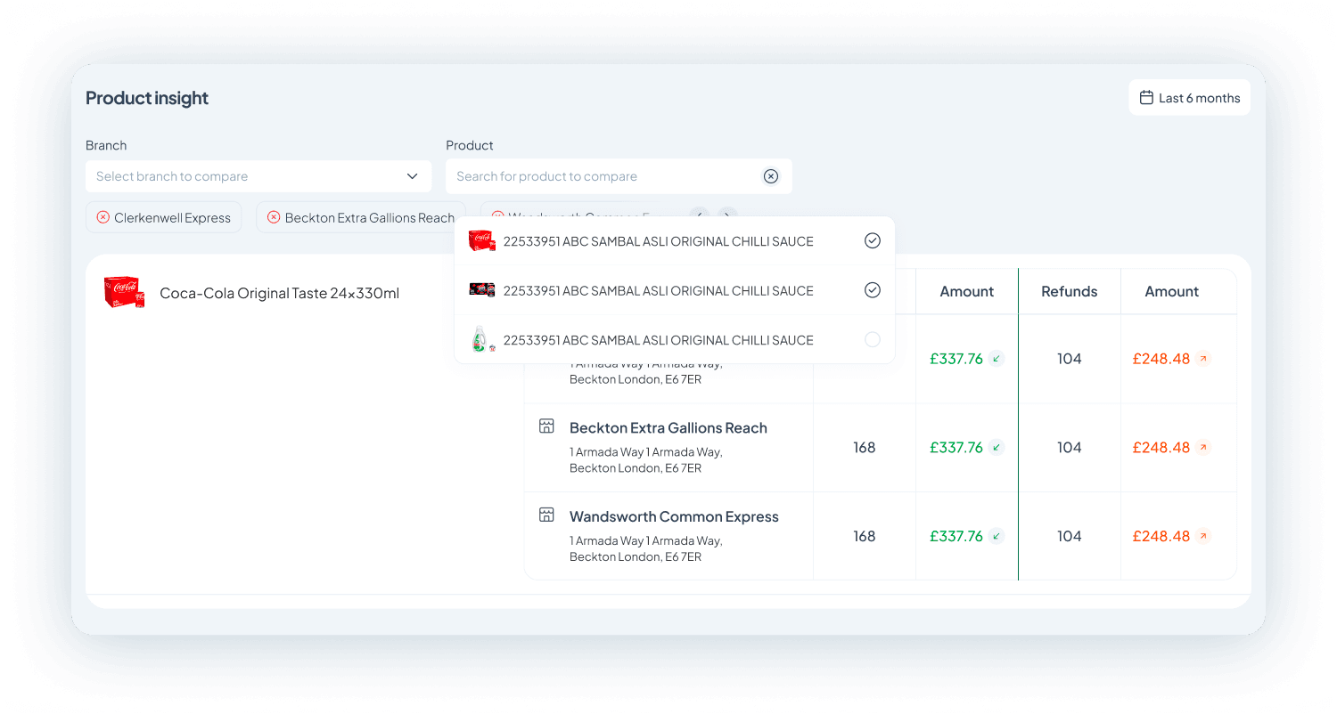Click the Beckton Extra Gallions Reach chip label

[x=370, y=218]
